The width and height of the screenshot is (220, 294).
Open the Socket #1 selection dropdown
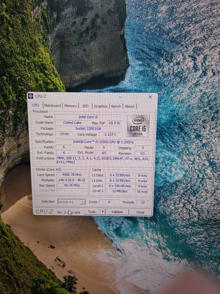[x=71, y=202]
